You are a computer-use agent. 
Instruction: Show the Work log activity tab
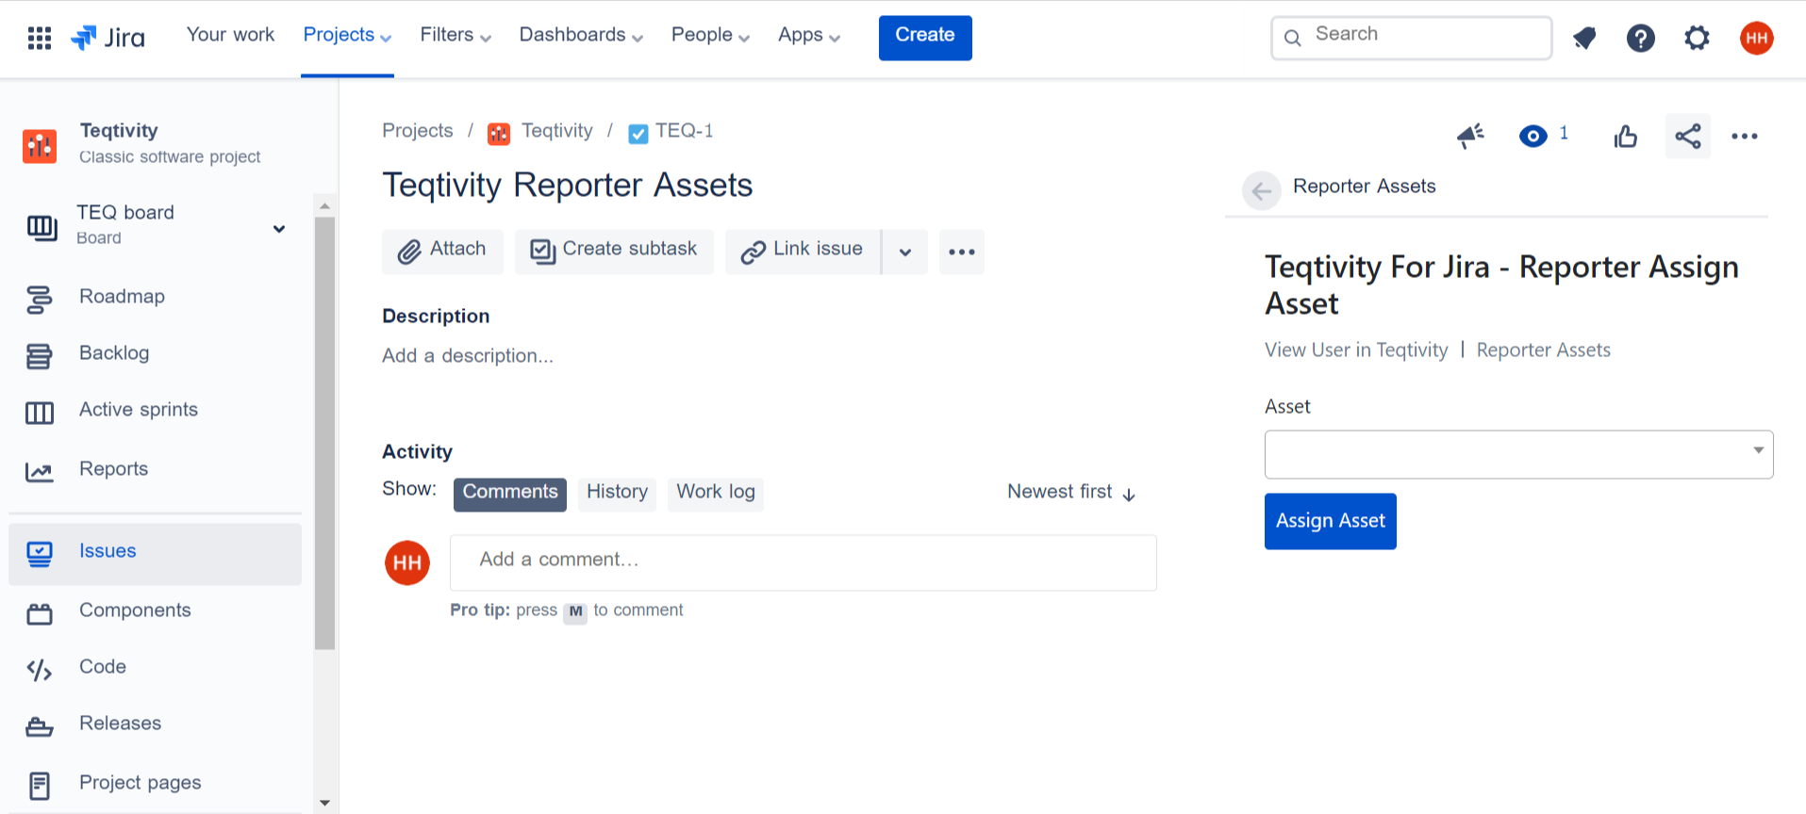(716, 495)
